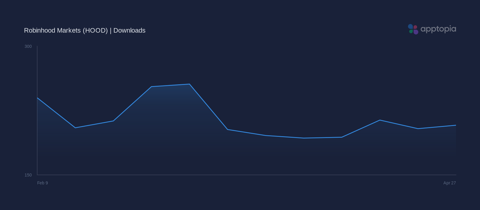Screen dimensions: 480x210
Task: Click the x-axis label 'Apr 27'
Action: (x=450, y=183)
